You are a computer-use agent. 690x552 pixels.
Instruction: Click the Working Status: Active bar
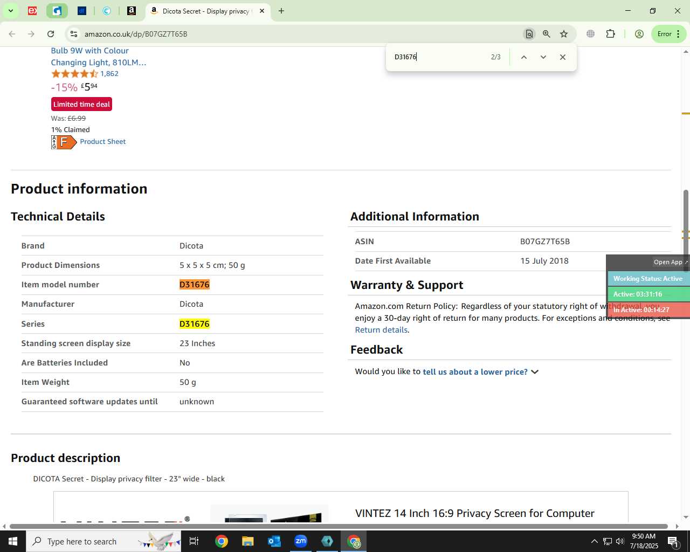click(x=648, y=279)
